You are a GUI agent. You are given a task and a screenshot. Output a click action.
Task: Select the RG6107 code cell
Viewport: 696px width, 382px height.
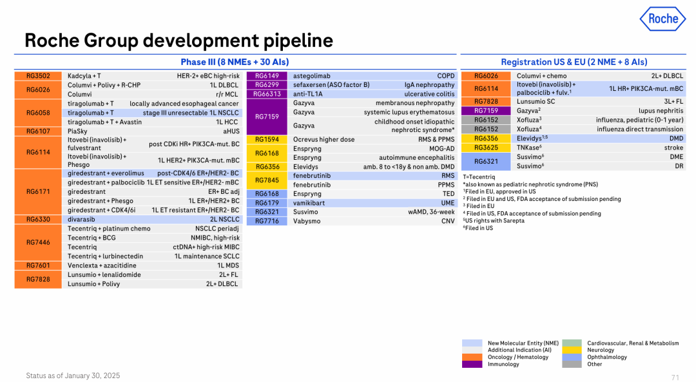pyautogui.click(x=38, y=131)
